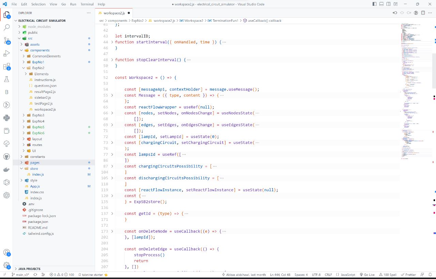
Task: Unfold chargingCircuitsPossibility array at line 87
Action: pos(112,166)
